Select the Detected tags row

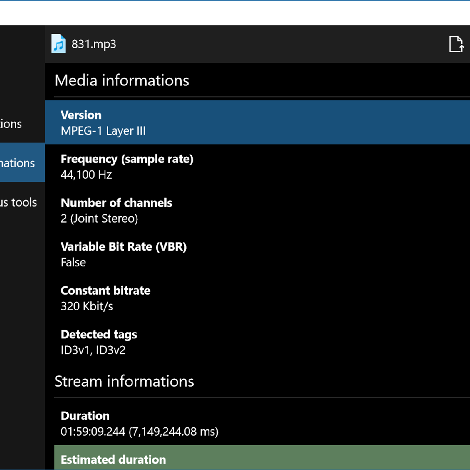[x=257, y=342]
